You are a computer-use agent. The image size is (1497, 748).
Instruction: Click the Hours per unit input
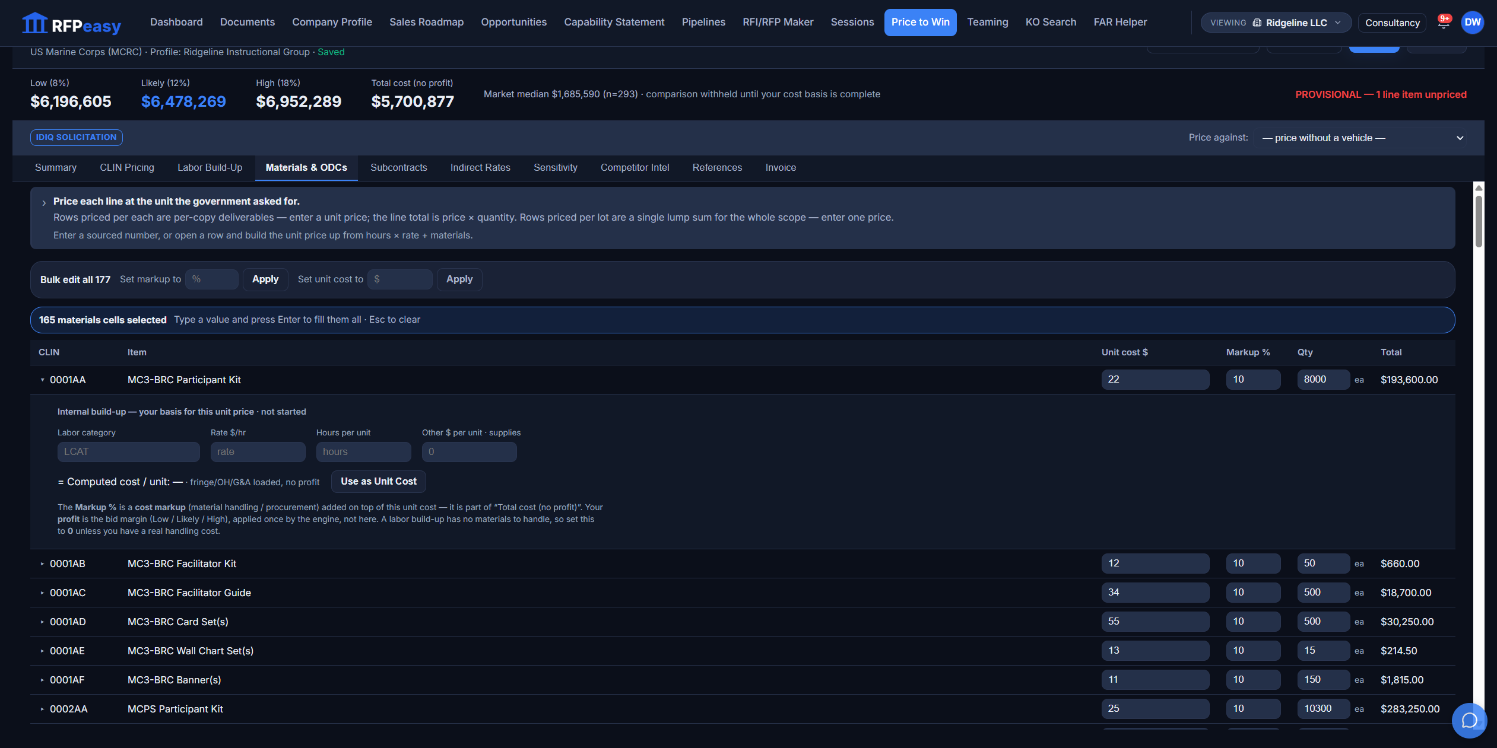point(364,452)
